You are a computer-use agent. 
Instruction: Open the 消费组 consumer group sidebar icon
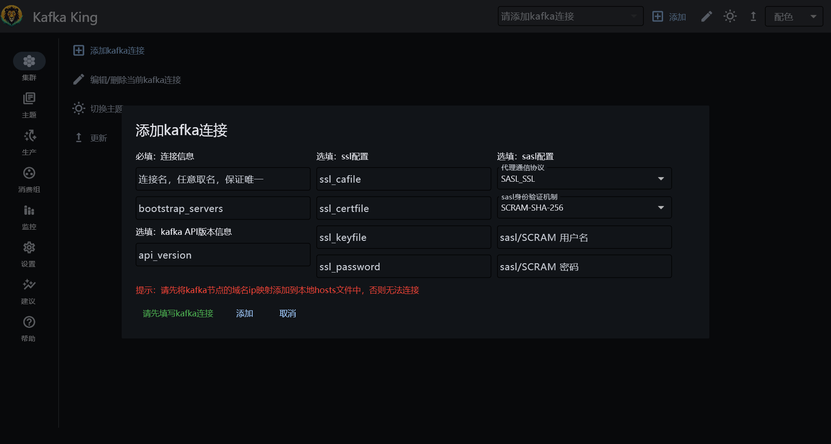(x=29, y=173)
